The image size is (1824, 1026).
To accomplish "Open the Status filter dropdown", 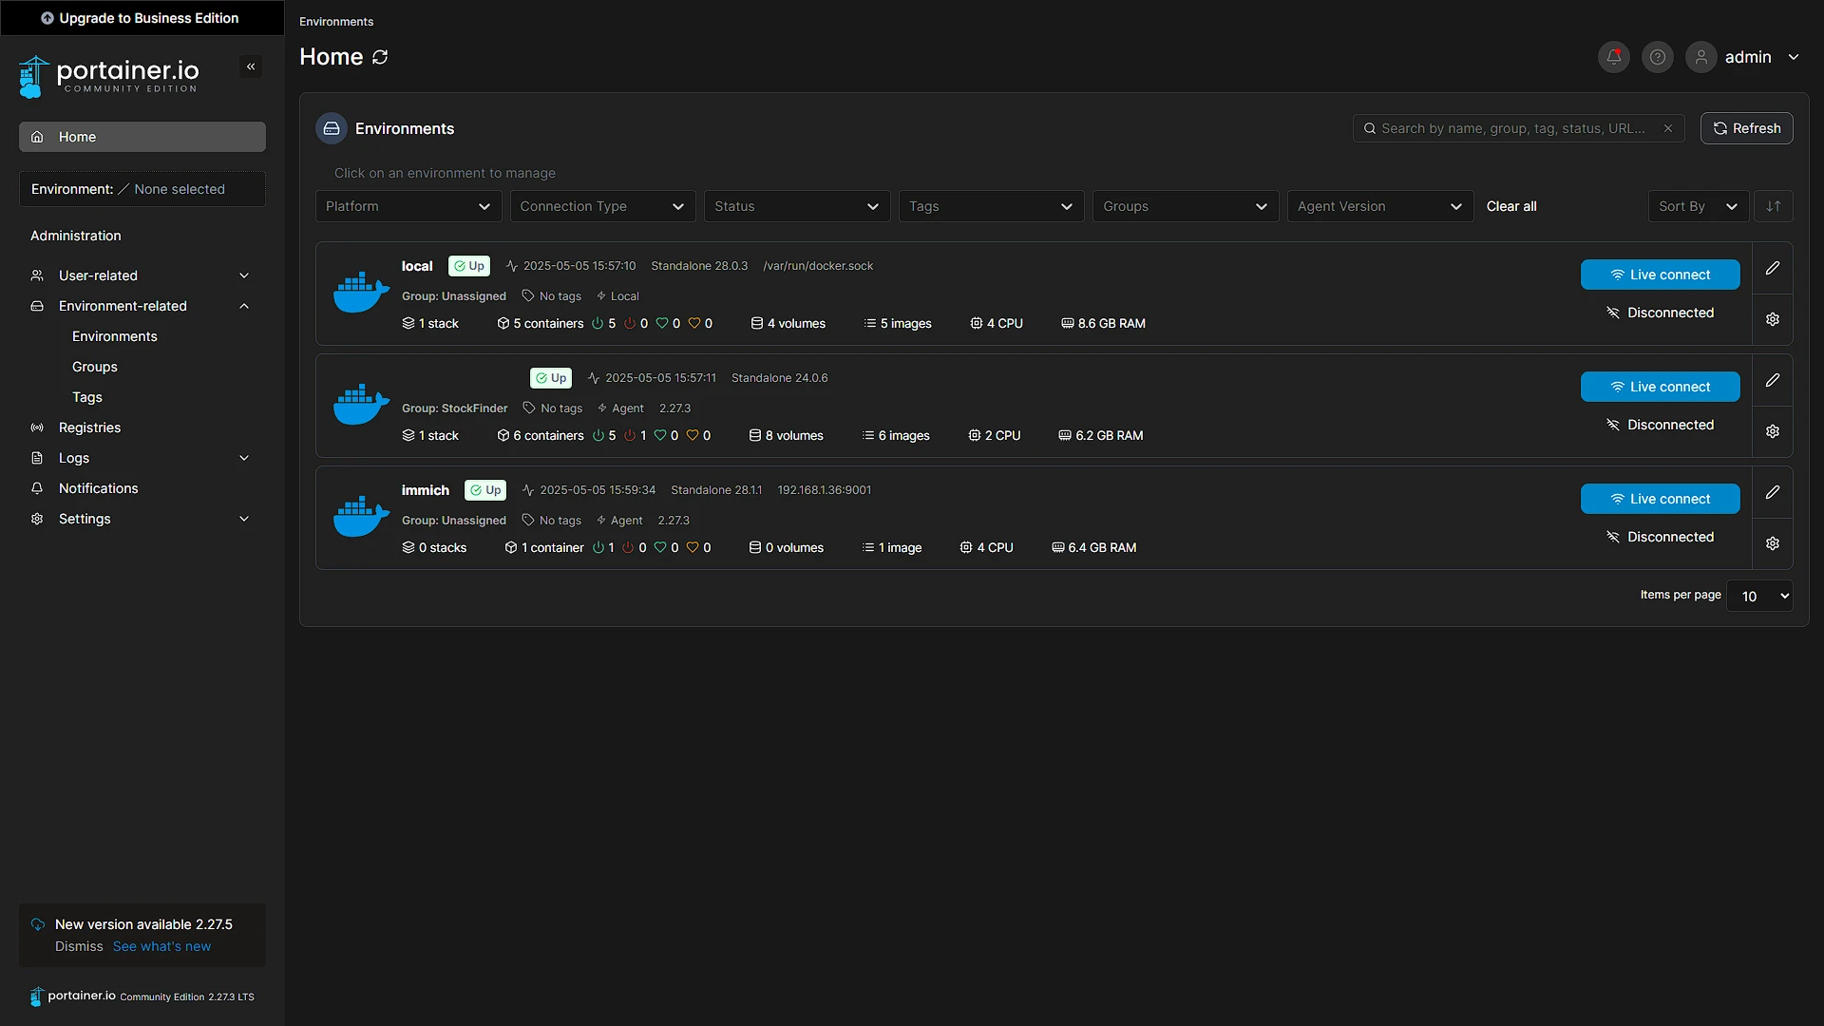I will [797, 206].
